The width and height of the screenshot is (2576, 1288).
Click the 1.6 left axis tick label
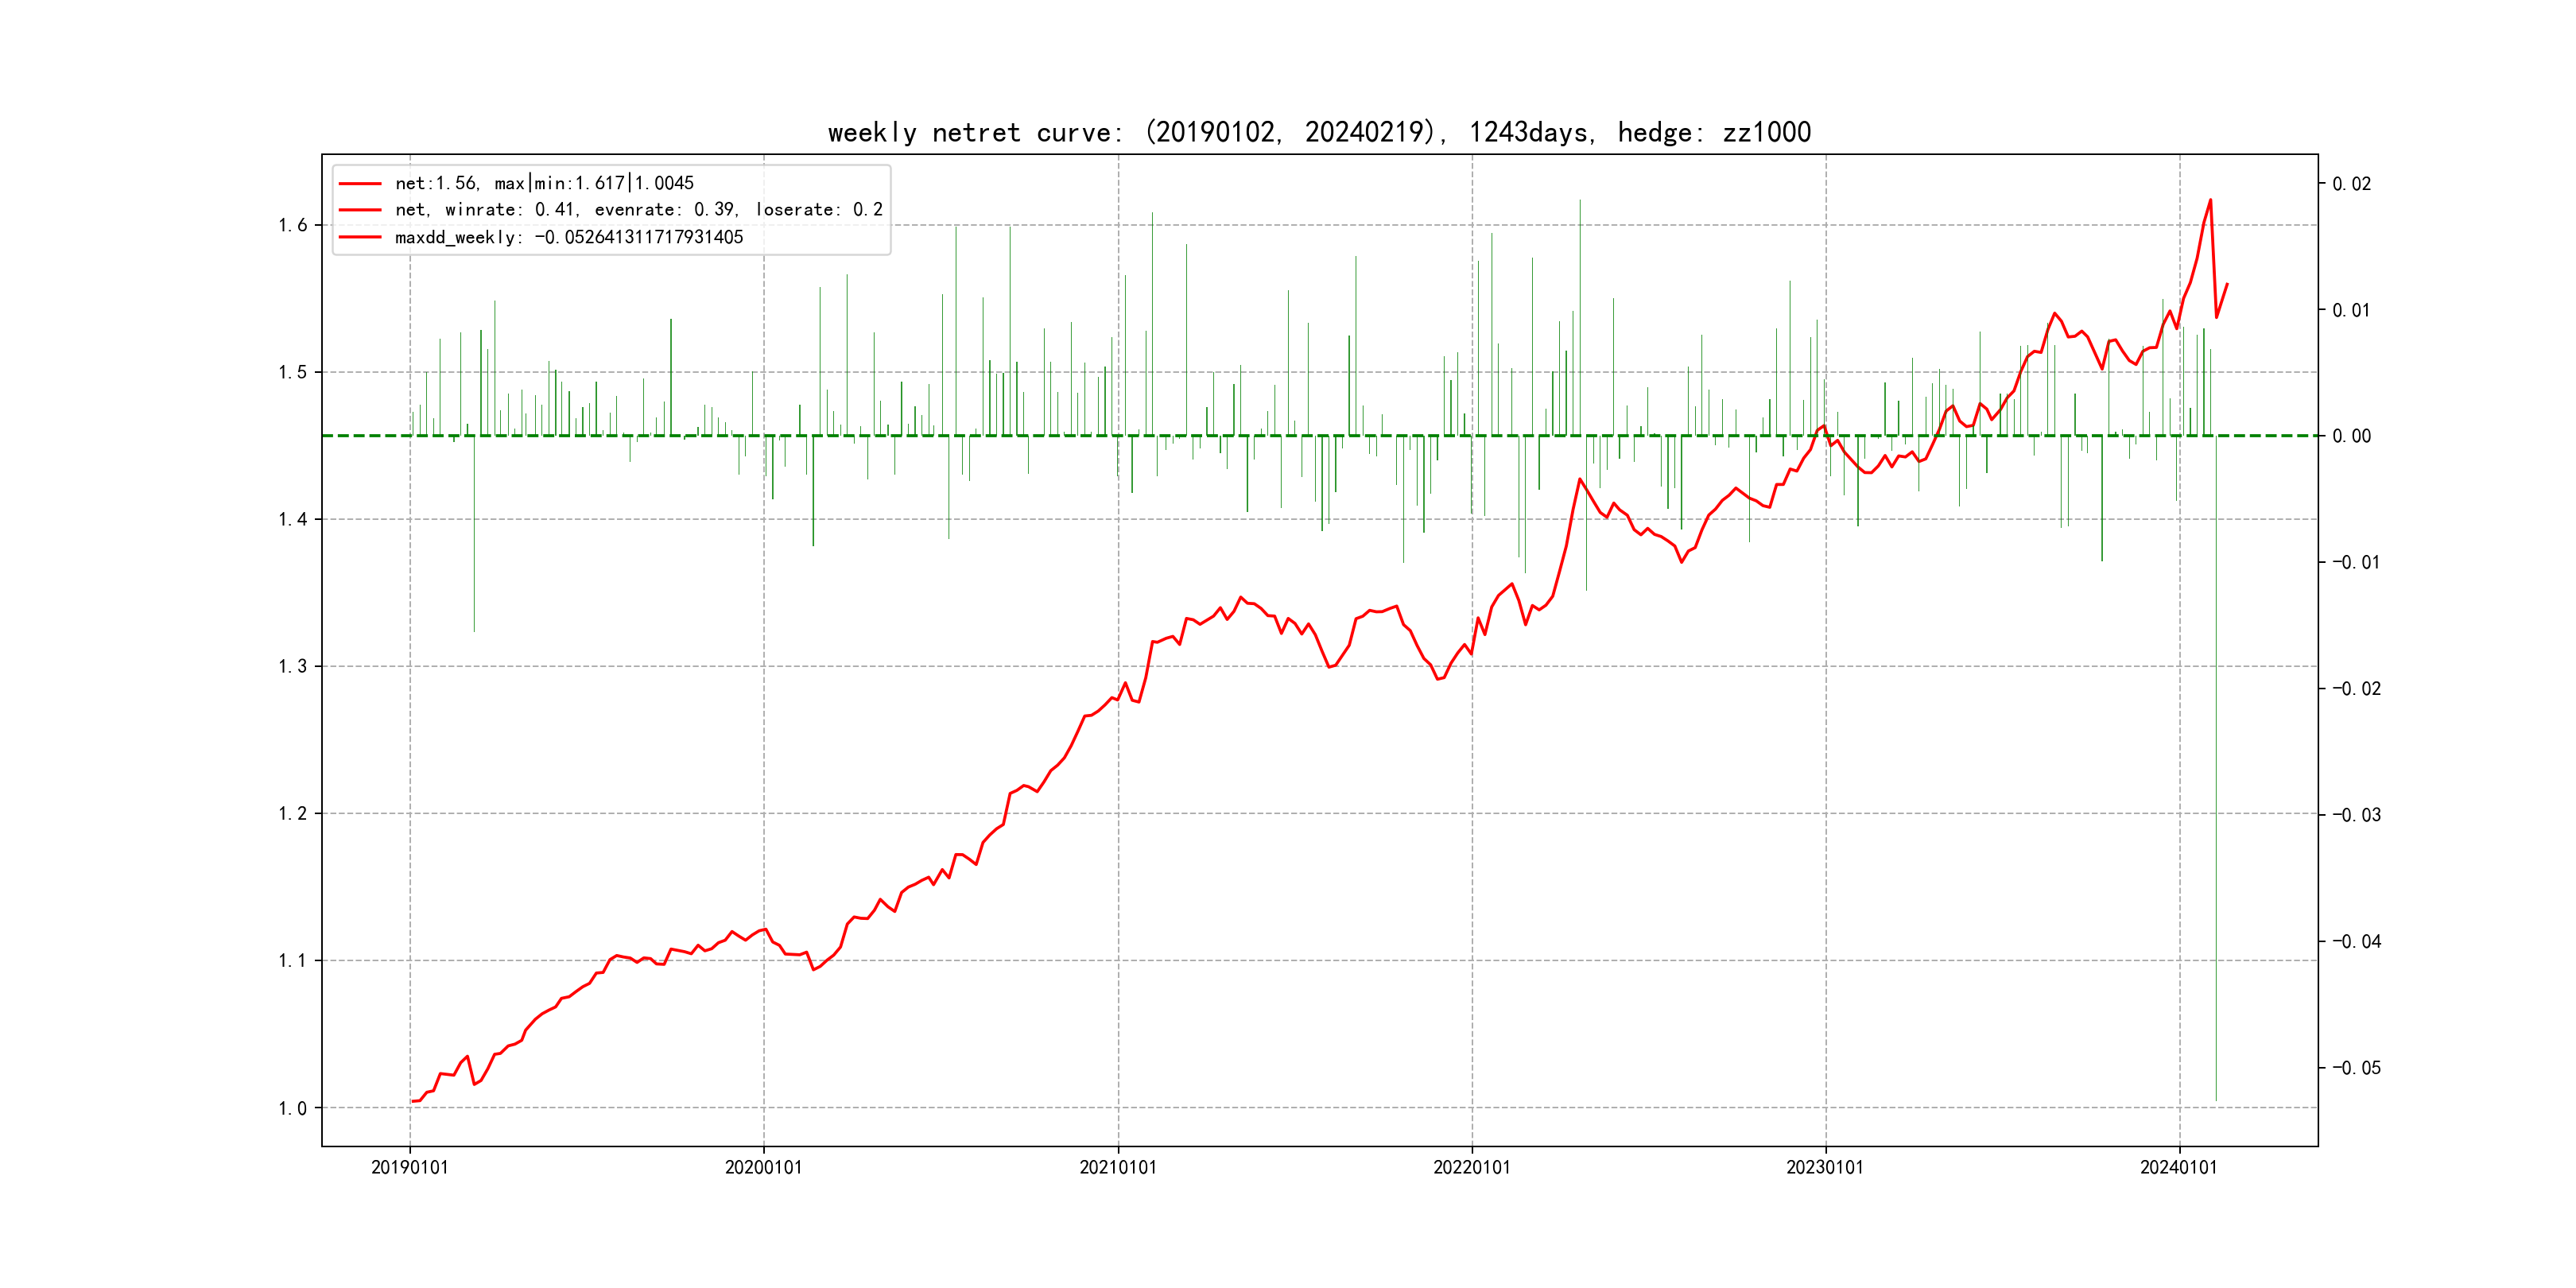[293, 225]
